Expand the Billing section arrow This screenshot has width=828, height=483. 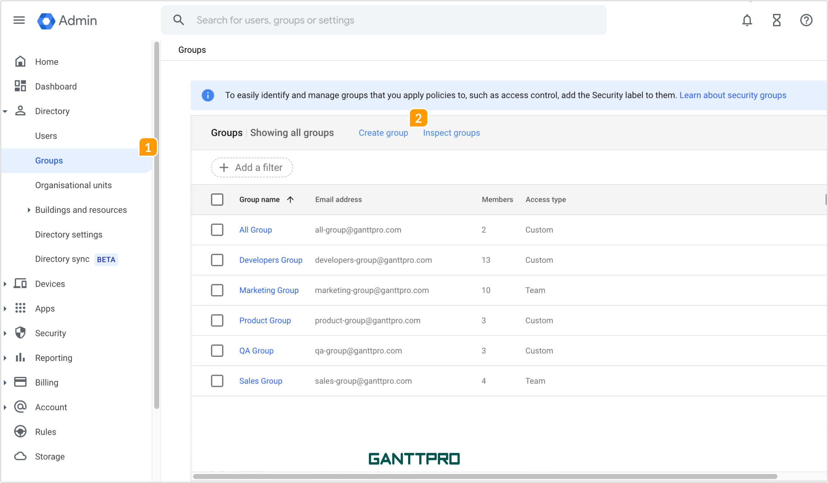5,383
